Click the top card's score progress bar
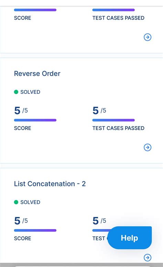Image resolution: width=163 pixels, height=267 pixels. click(x=35, y=10)
